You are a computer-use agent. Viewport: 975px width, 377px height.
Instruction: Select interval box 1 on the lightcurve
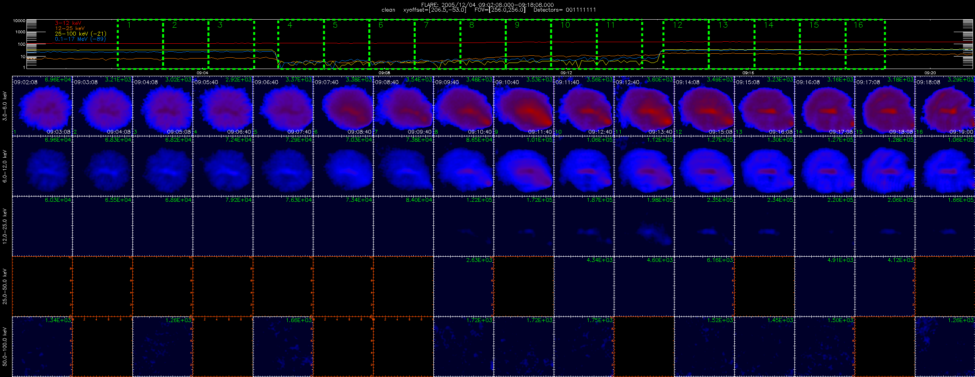tap(140, 44)
